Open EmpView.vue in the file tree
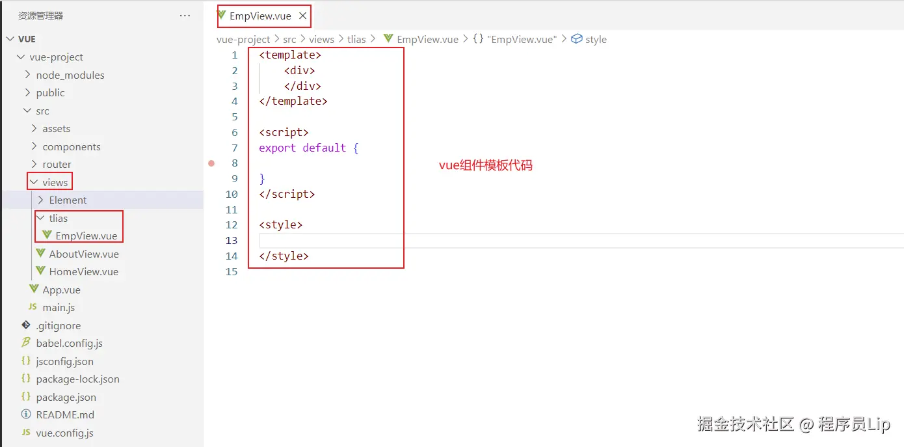The height and width of the screenshot is (447, 904). 86,236
